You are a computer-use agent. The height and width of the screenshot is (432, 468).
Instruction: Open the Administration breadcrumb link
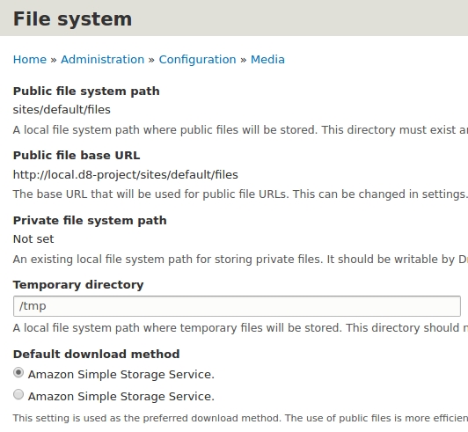point(103,60)
